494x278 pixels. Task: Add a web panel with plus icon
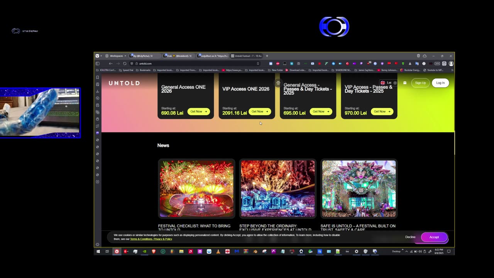coord(98,181)
